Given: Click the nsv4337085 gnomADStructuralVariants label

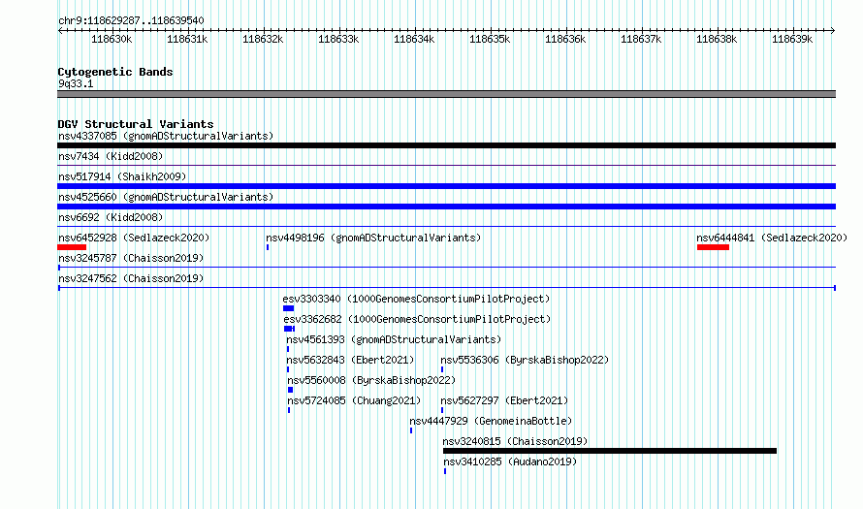Looking at the screenshot, I should pos(166,136).
